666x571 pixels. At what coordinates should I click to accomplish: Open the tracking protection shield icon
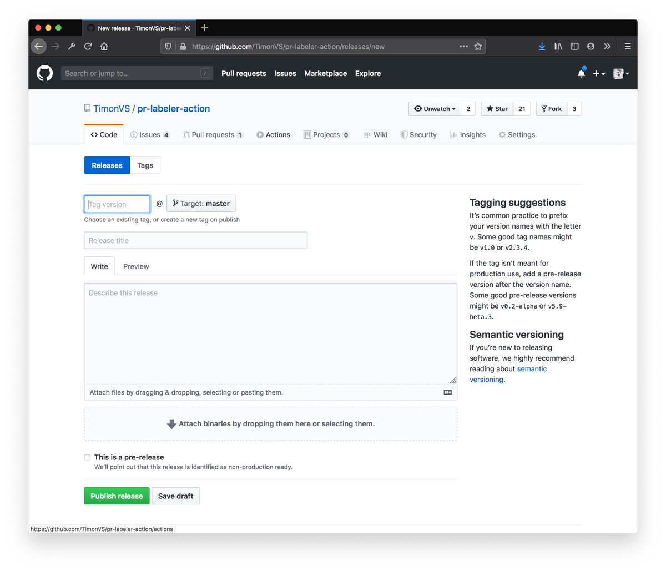pyautogui.click(x=169, y=47)
